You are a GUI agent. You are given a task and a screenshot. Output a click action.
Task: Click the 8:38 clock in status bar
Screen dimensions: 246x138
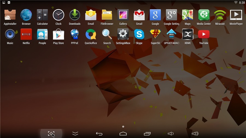[242, 2]
